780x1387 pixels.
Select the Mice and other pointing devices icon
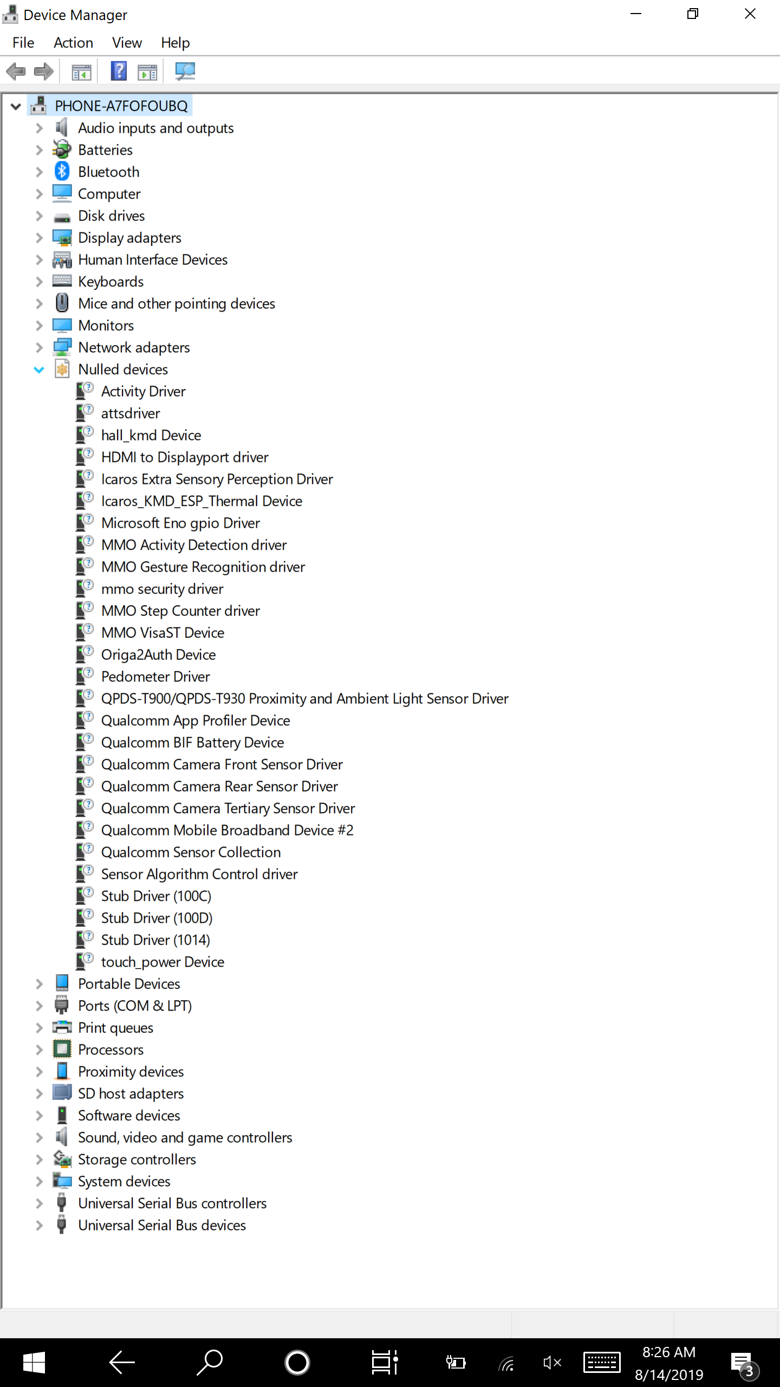pos(62,303)
